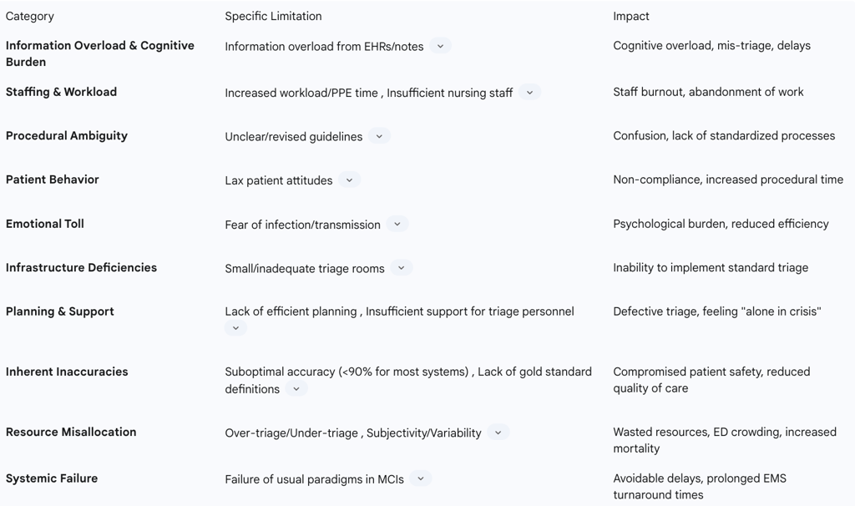Open chevron after Small/inadequate triage rooms

[402, 268]
